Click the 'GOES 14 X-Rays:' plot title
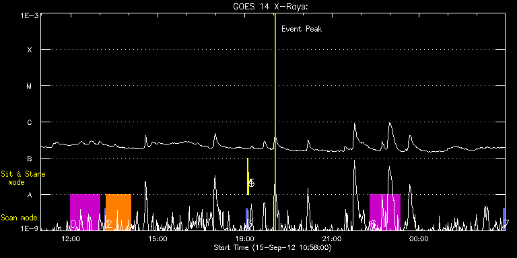 [x=271, y=7]
